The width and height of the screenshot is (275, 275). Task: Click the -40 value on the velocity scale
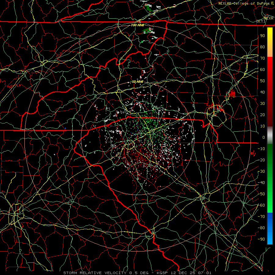(261, 183)
